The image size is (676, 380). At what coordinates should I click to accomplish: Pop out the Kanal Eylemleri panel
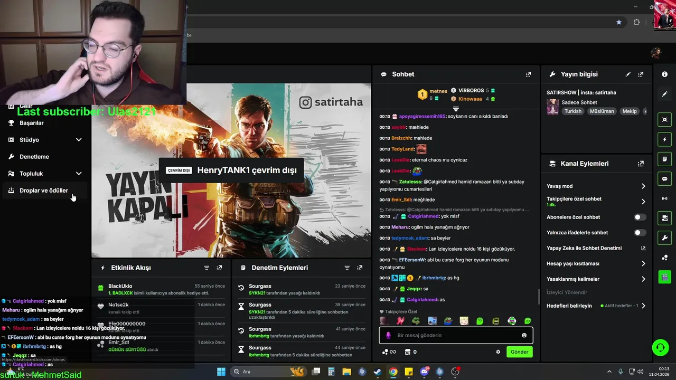click(641, 164)
